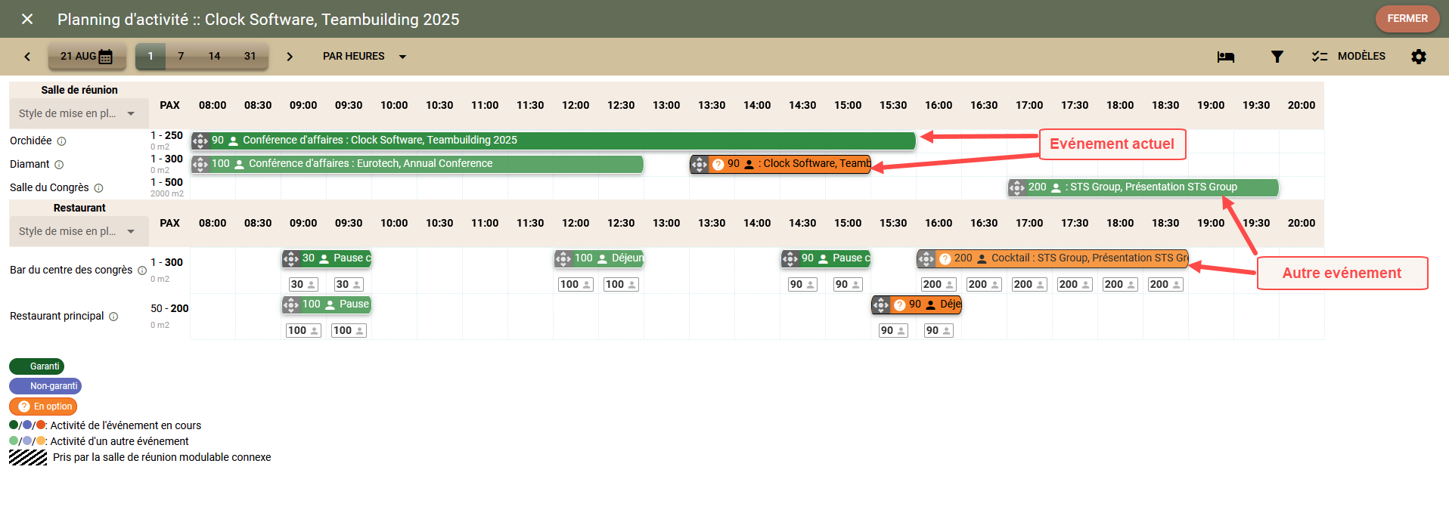The image size is (1449, 510).
Task: Click move handle of 100 Pause in Restaurant principal
Action: click(x=291, y=304)
